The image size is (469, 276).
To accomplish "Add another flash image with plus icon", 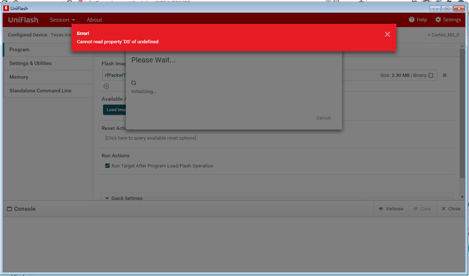I will pyautogui.click(x=106, y=86).
